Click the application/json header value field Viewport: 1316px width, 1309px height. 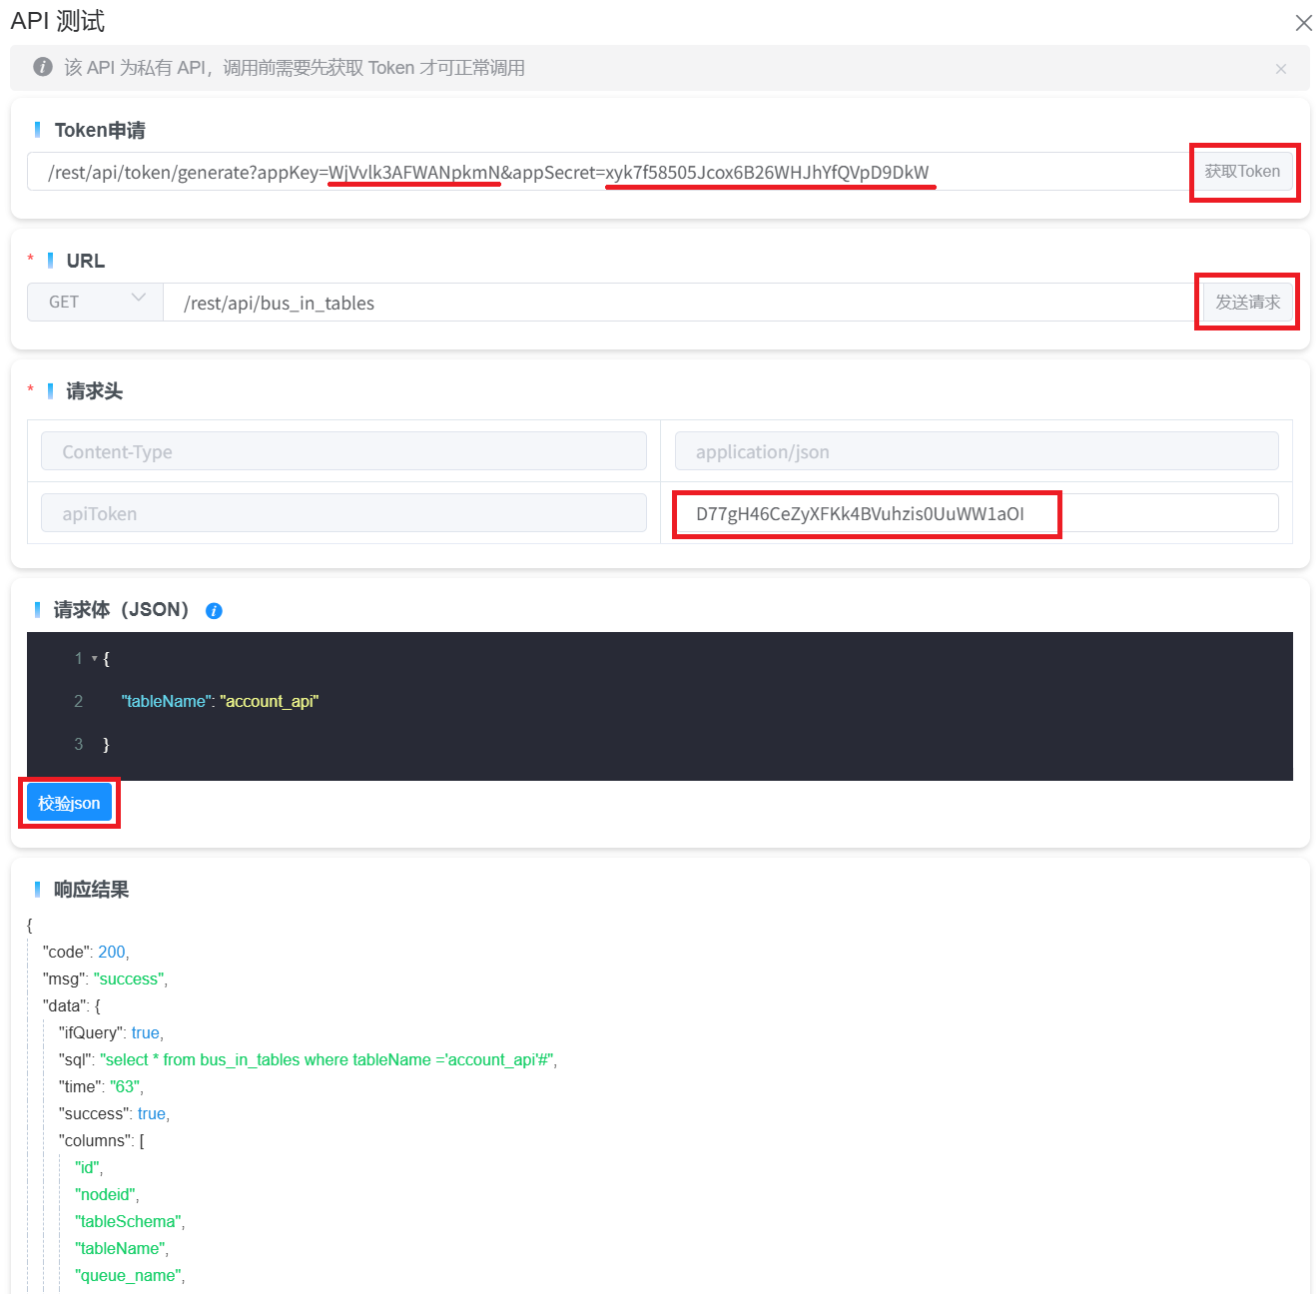[x=975, y=452]
